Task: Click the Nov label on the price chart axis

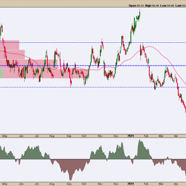Action: coord(100,136)
